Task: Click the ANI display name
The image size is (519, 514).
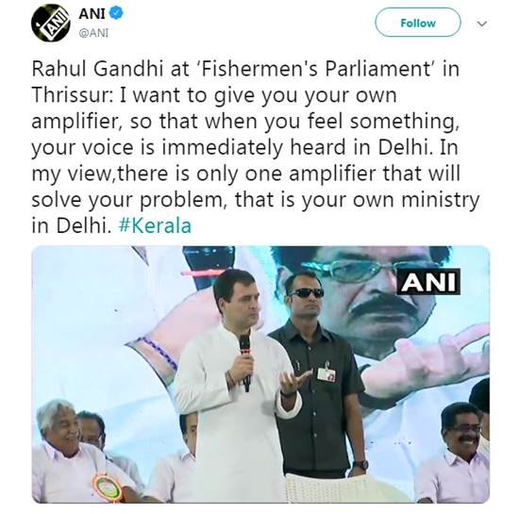Action: pyautogui.click(x=92, y=13)
